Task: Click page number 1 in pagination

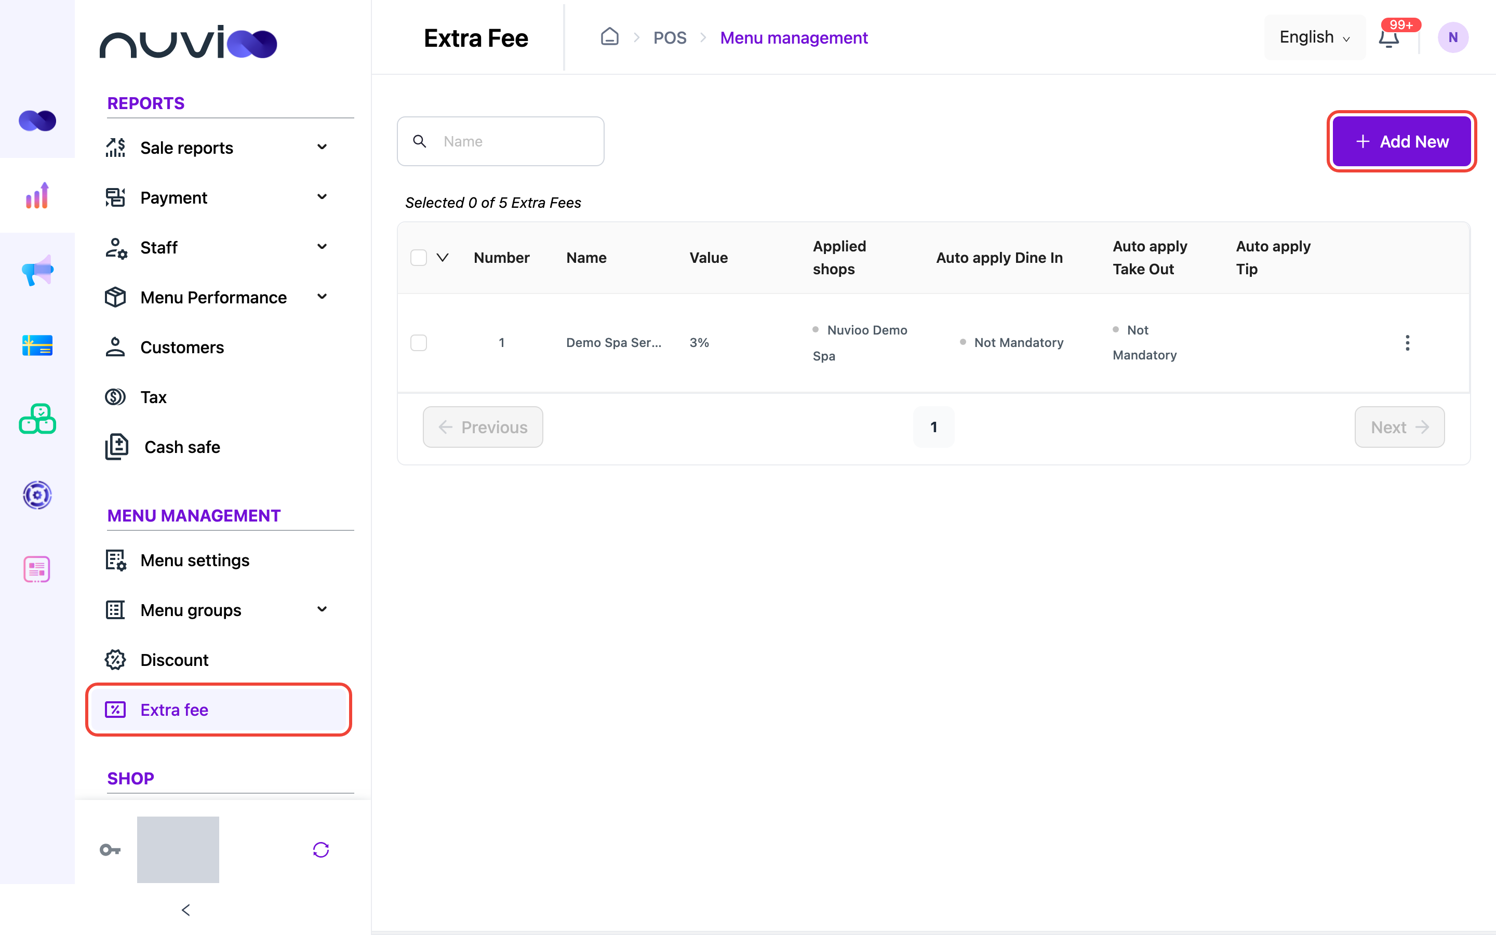Action: tap(933, 426)
